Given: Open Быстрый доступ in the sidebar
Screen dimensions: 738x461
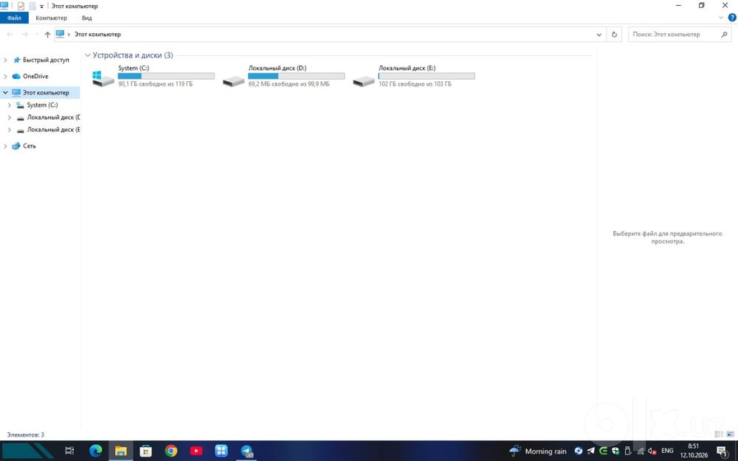Looking at the screenshot, I should click(46, 60).
